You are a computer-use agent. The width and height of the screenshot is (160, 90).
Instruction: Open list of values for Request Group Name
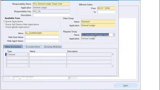pos(114,35)
